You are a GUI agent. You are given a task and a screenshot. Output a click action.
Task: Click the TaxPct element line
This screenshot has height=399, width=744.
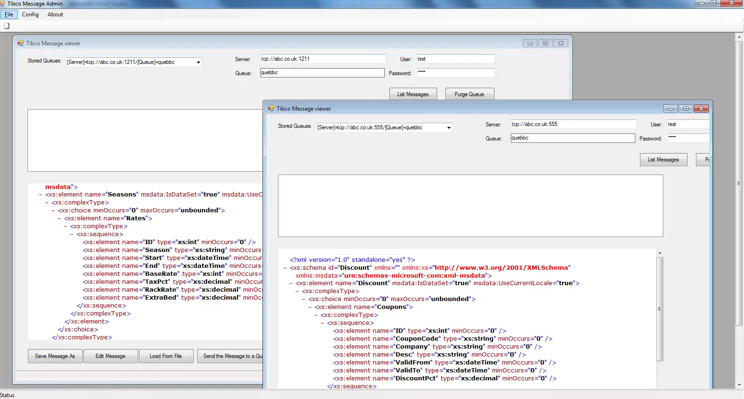173,282
